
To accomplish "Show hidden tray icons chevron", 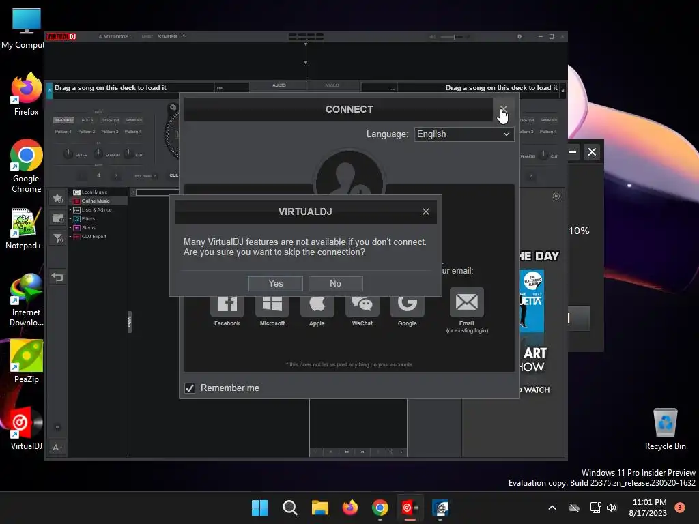I will click(552, 508).
